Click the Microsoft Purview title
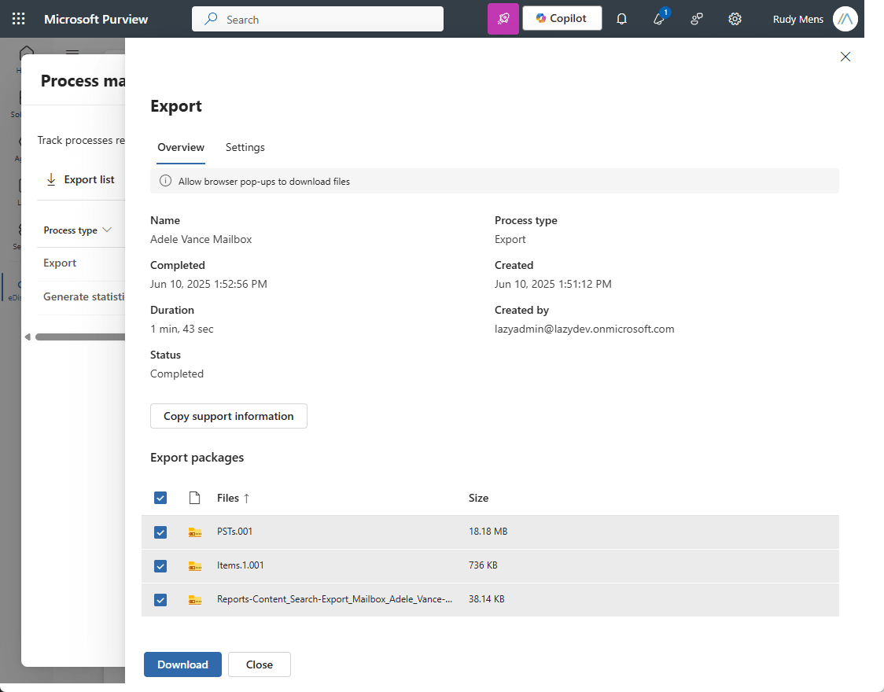The width and height of the screenshot is (884, 692). pyautogui.click(x=96, y=19)
